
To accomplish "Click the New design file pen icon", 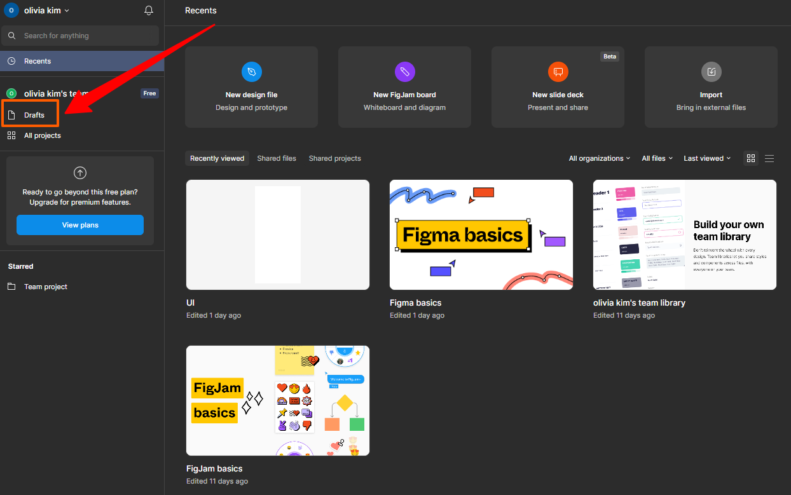I will click(252, 72).
